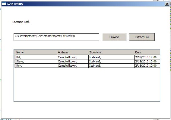Sort by the Signature column header
The width and height of the screenshot is (171, 120).
pos(111,52)
